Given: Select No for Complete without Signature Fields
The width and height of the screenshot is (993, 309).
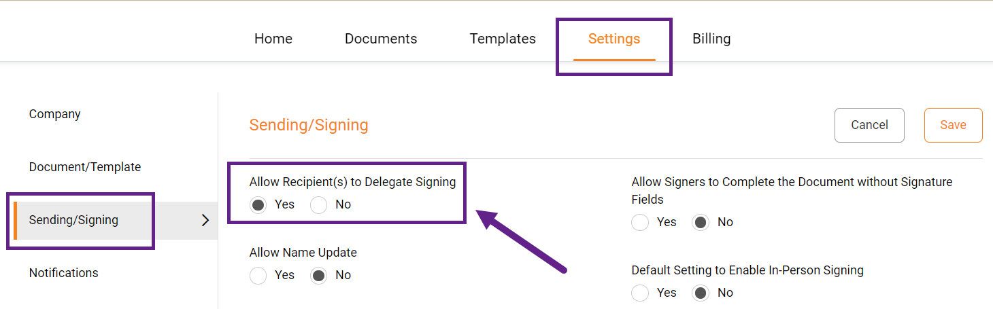Looking at the screenshot, I should pos(701,223).
